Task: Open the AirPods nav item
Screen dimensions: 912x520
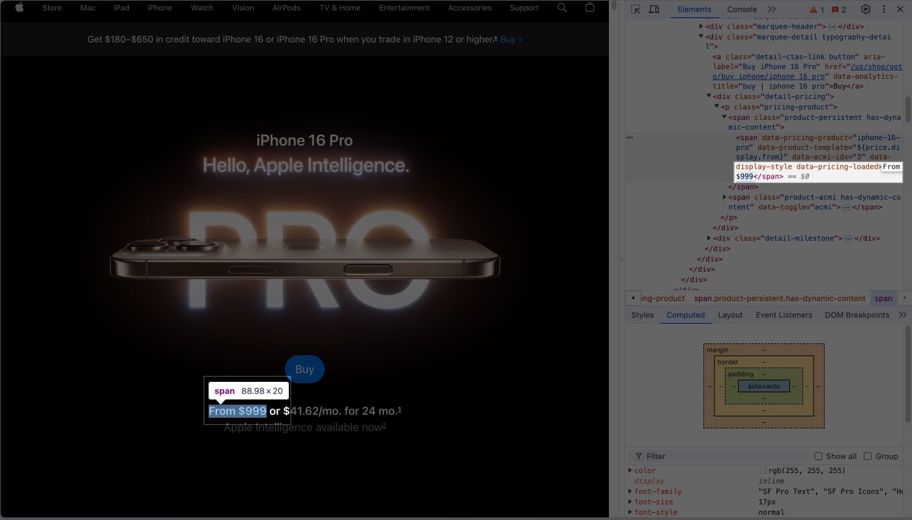Action: [x=286, y=8]
